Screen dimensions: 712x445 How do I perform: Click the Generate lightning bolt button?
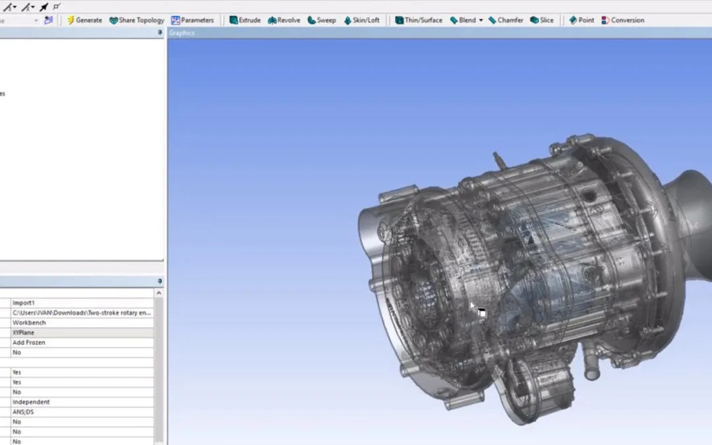click(84, 20)
